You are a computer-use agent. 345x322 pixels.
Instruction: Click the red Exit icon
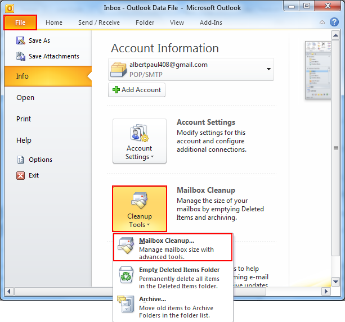20,175
